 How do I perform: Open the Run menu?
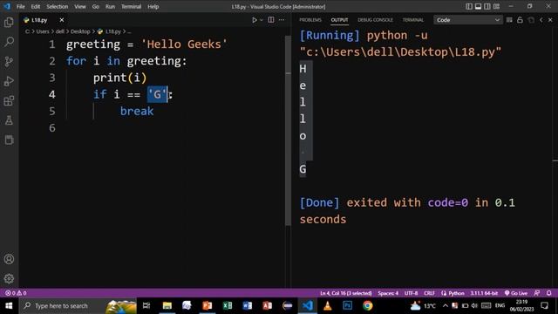[x=110, y=6]
